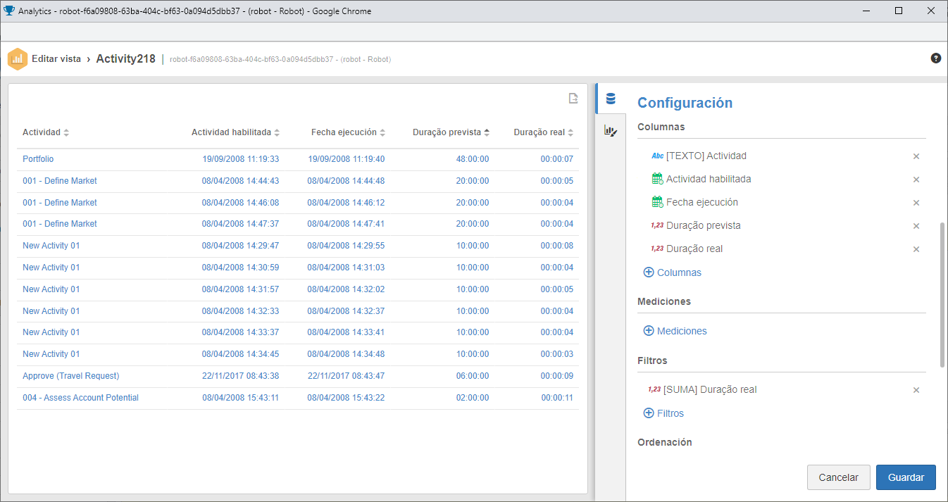Click calendar icon beside Fecha ejecución
Image resolution: width=948 pixels, height=502 pixels.
[x=658, y=202]
